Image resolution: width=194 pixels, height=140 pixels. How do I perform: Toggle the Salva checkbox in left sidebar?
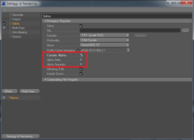pos(4,24)
